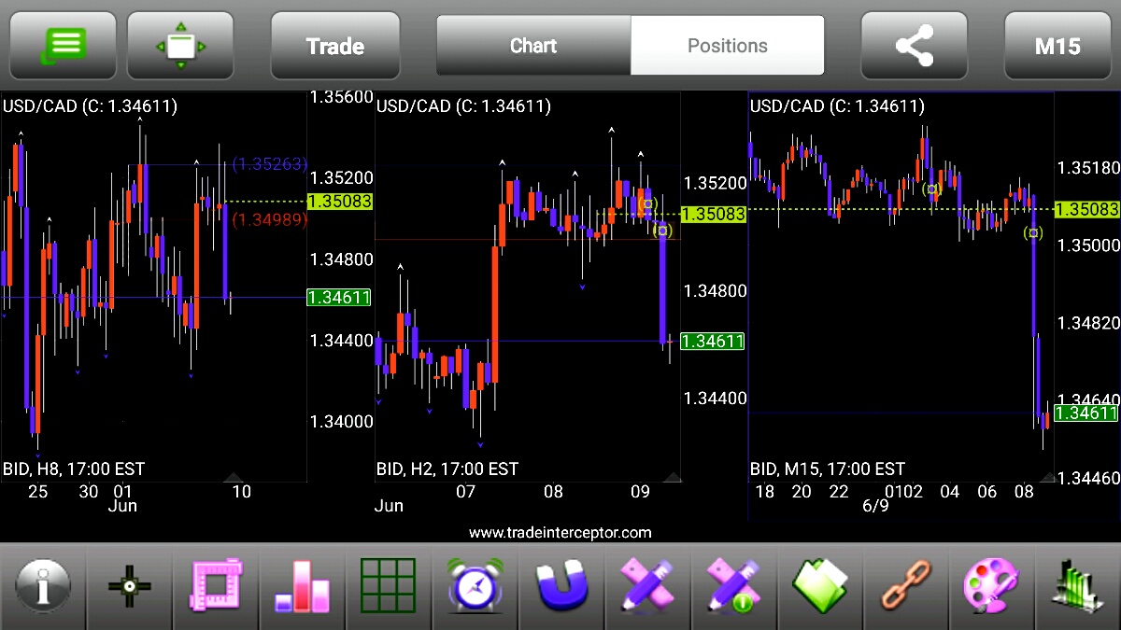This screenshot has width=1121, height=630.
Task: Tap the pan/move chart icon
Action: pos(180,45)
